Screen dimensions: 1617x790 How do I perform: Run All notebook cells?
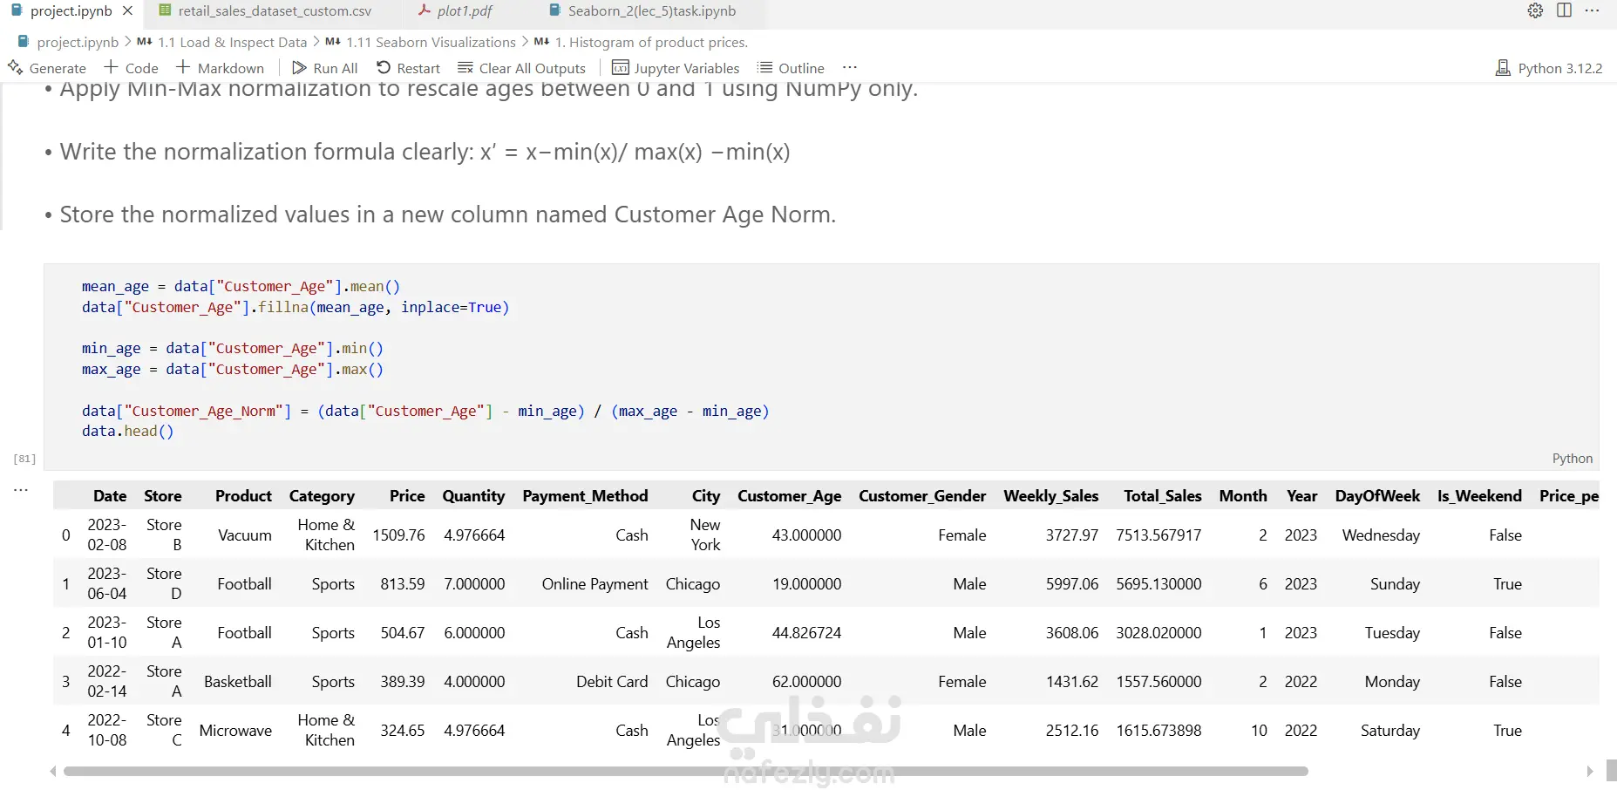pos(324,68)
